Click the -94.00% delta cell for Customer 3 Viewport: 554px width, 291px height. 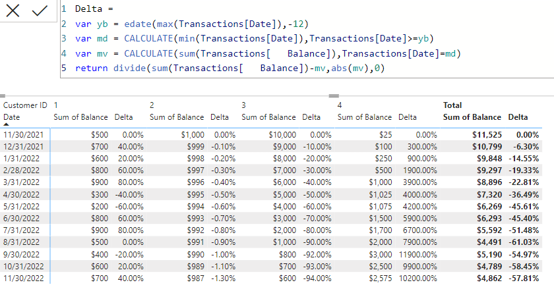click(x=317, y=278)
